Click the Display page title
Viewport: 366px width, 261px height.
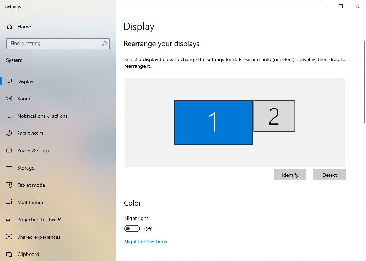[x=139, y=27]
